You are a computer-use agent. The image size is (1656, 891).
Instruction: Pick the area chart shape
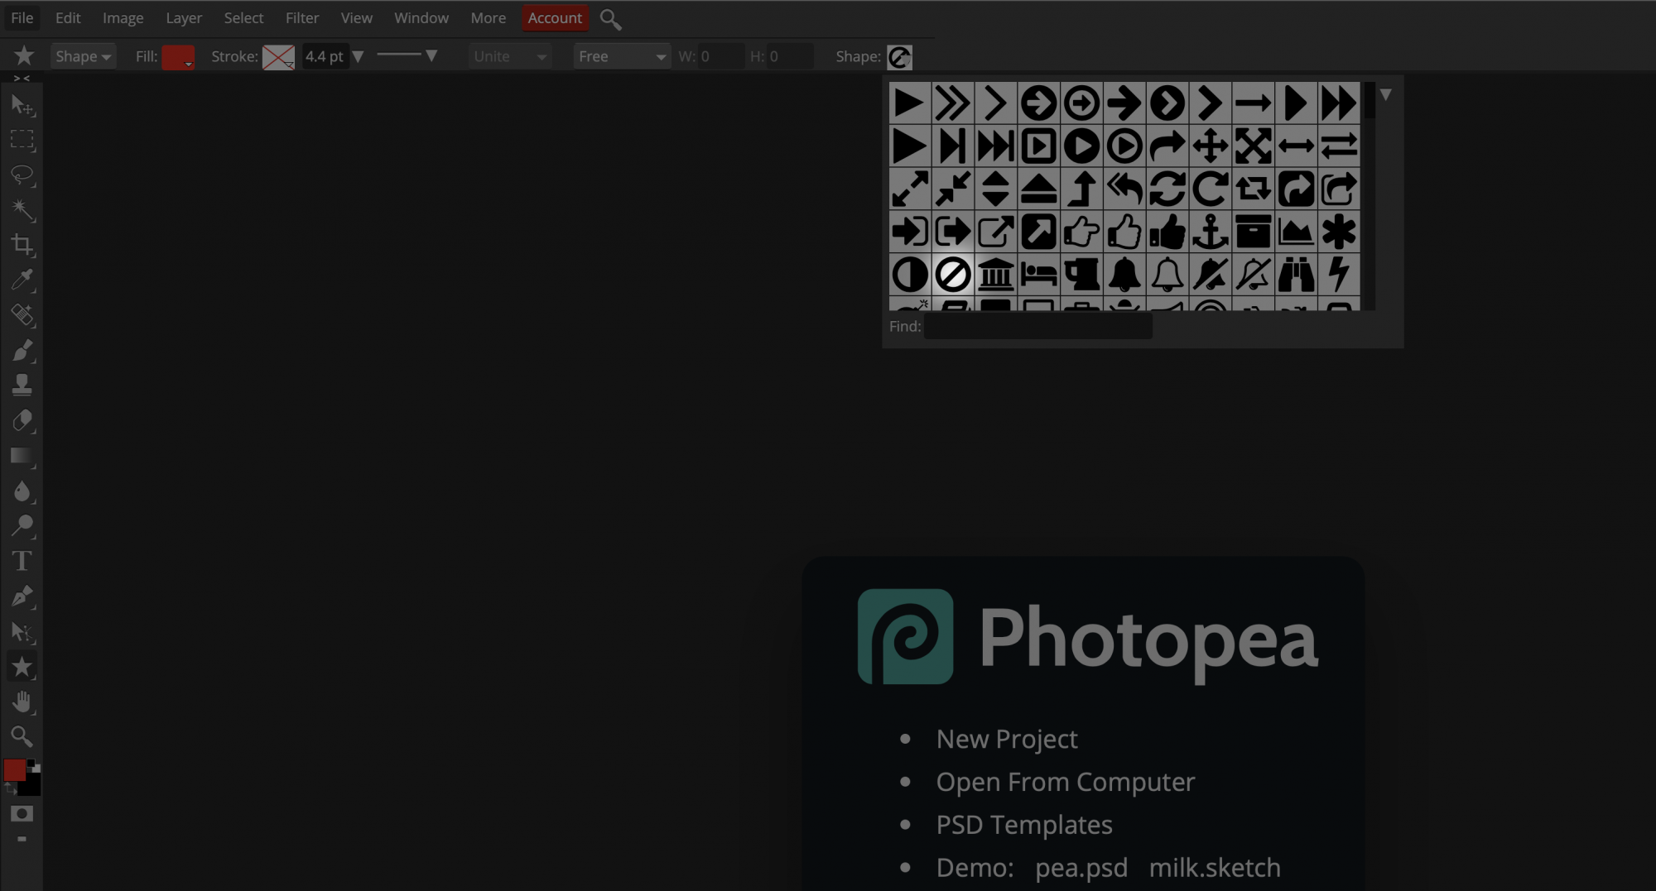(x=1296, y=232)
